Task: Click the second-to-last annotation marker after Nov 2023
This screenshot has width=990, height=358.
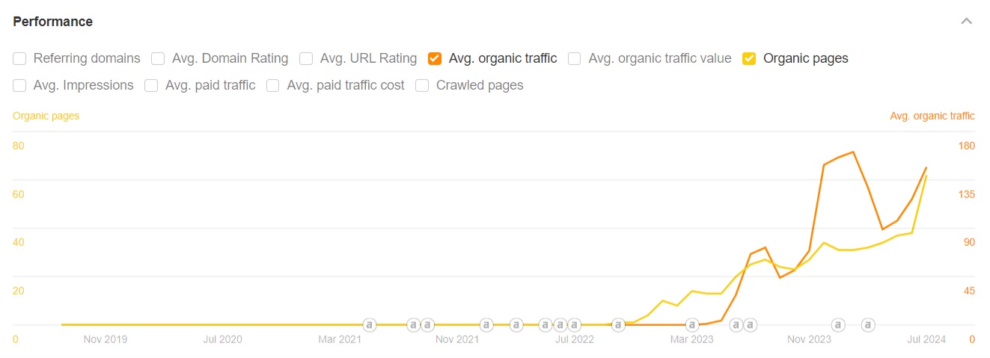Action: [838, 325]
